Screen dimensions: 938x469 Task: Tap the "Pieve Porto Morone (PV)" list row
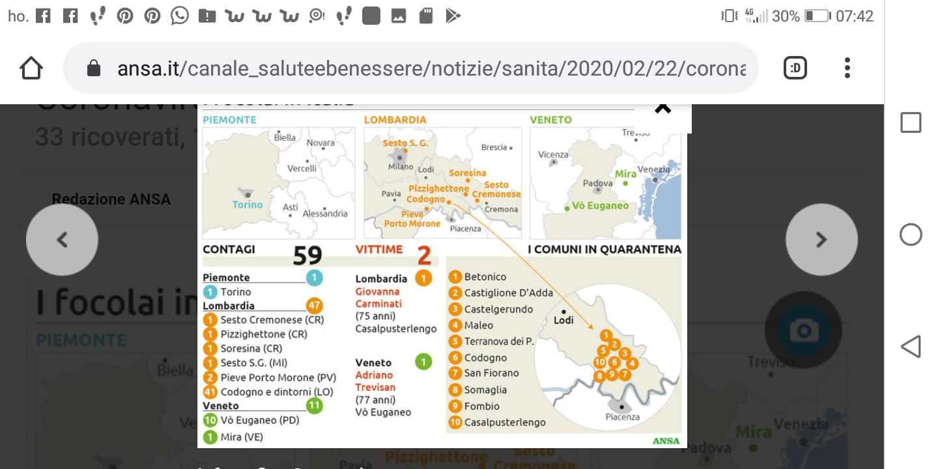pos(269,377)
